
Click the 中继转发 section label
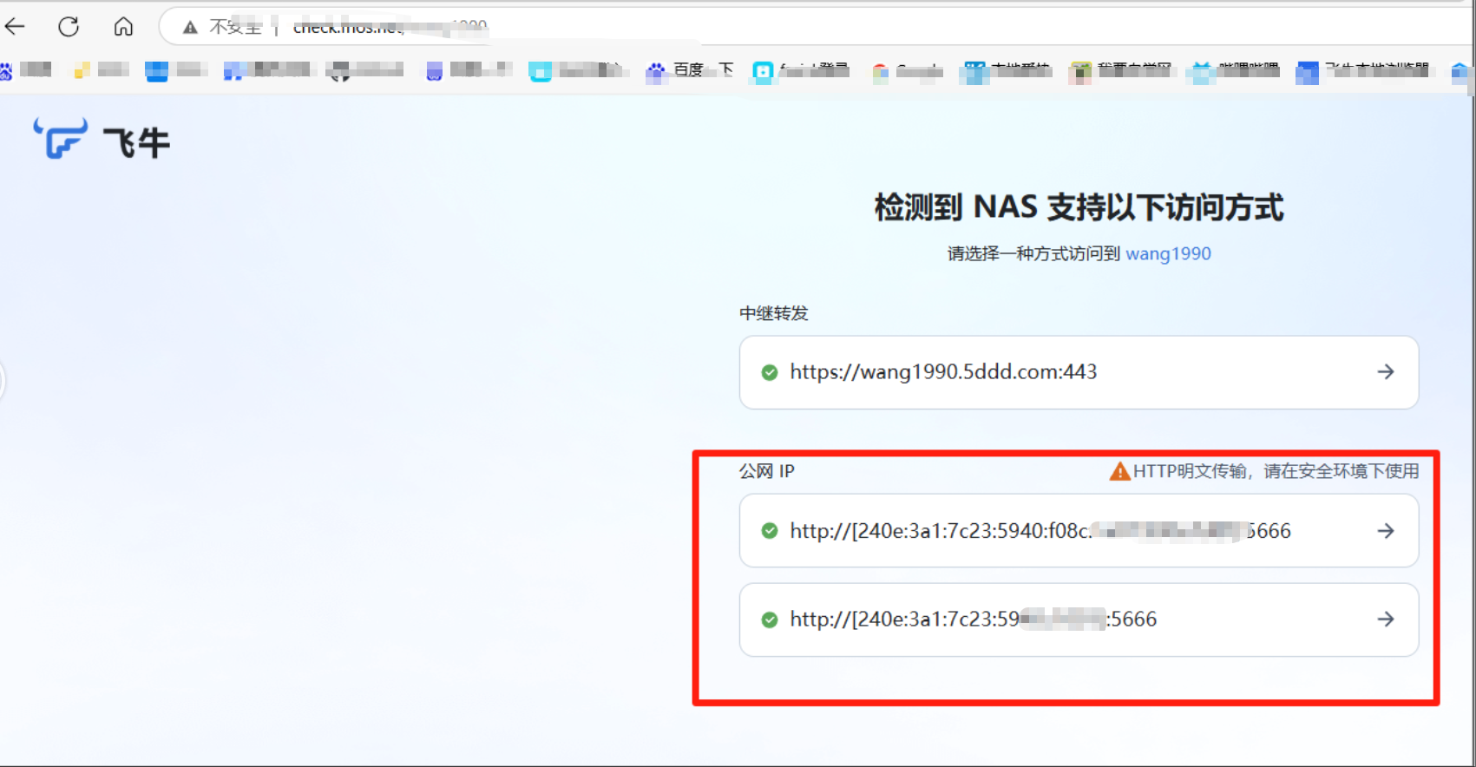773,313
